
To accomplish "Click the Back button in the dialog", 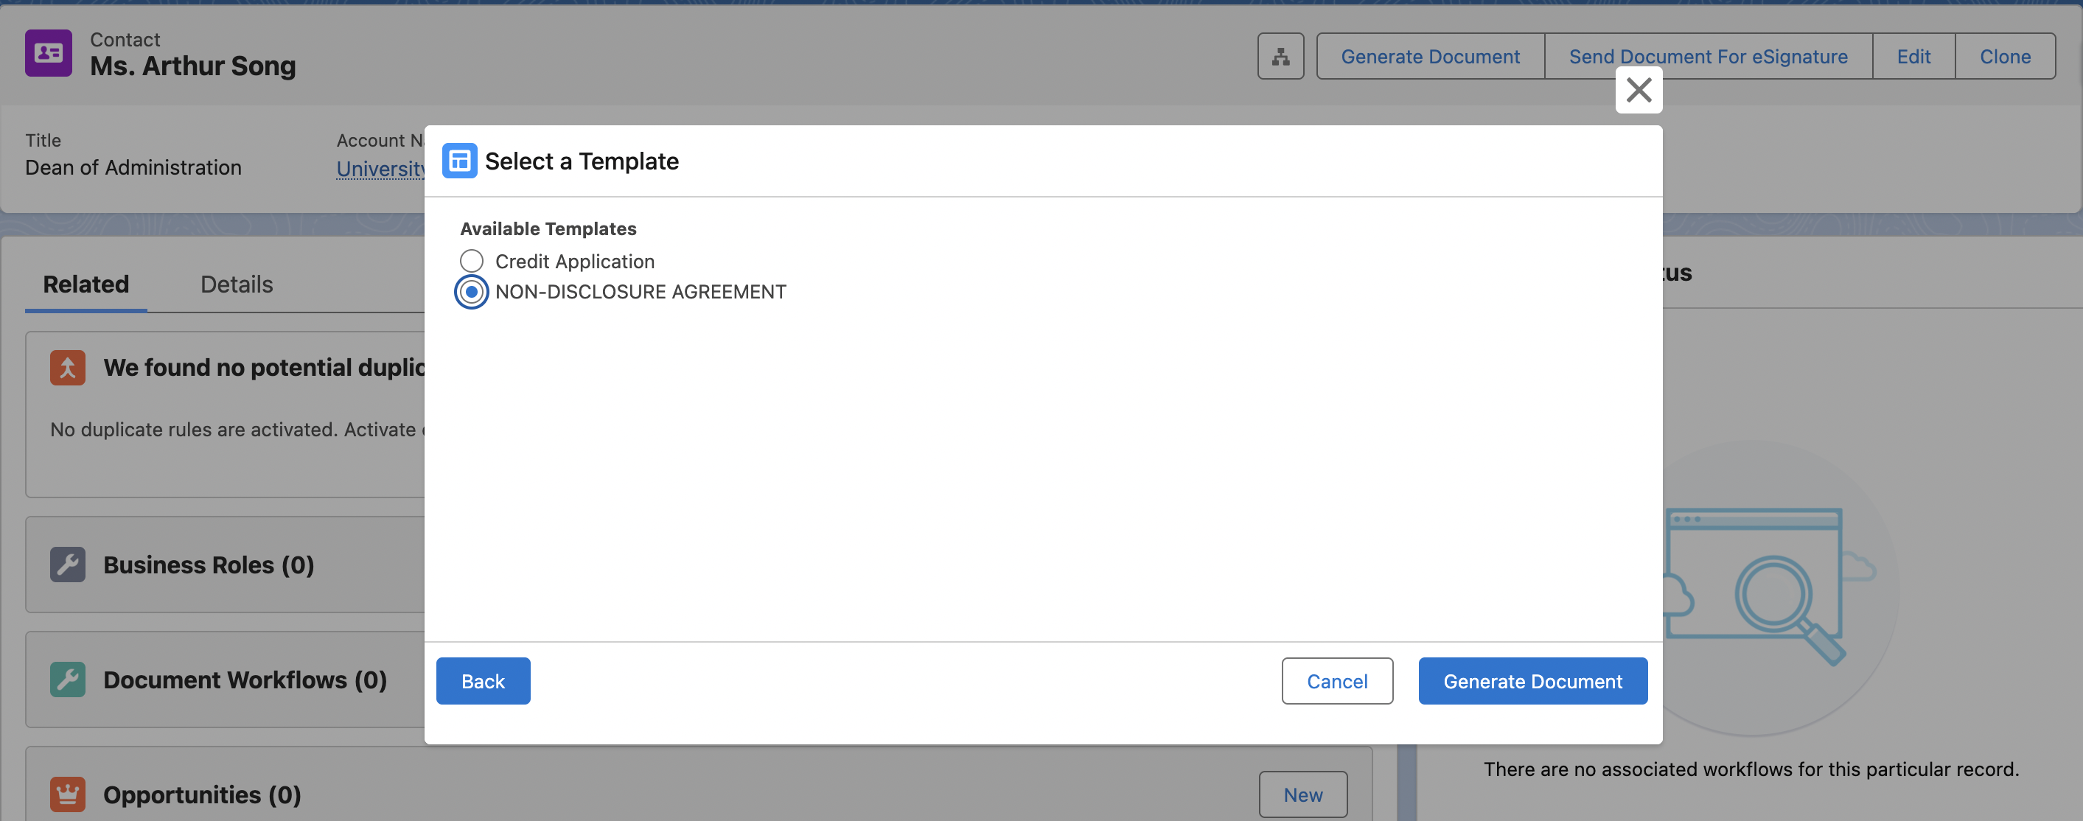I will click(483, 681).
